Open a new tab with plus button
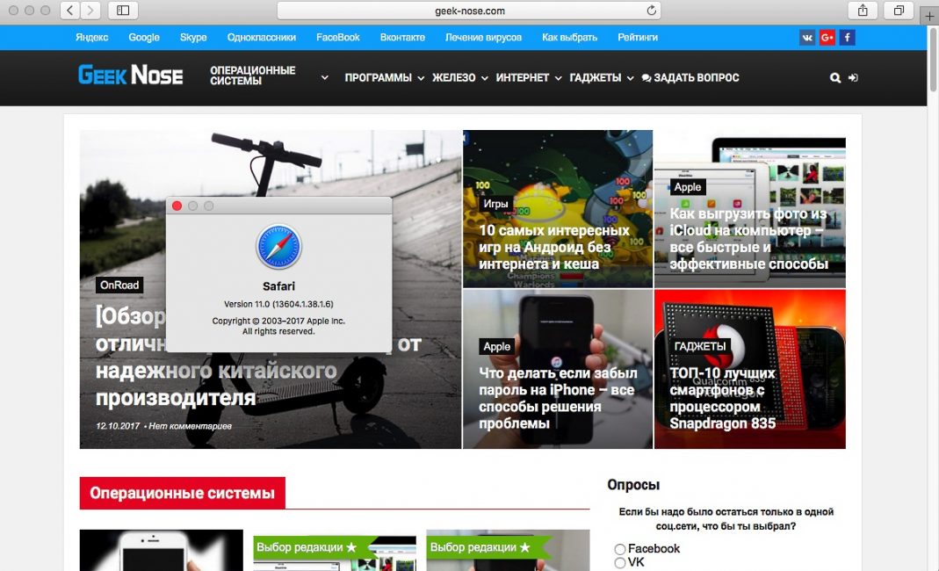 (x=929, y=16)
